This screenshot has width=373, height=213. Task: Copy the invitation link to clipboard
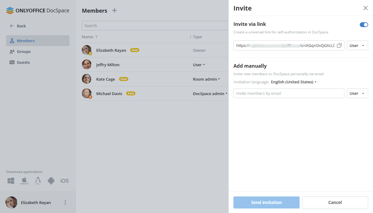point(339,45)
